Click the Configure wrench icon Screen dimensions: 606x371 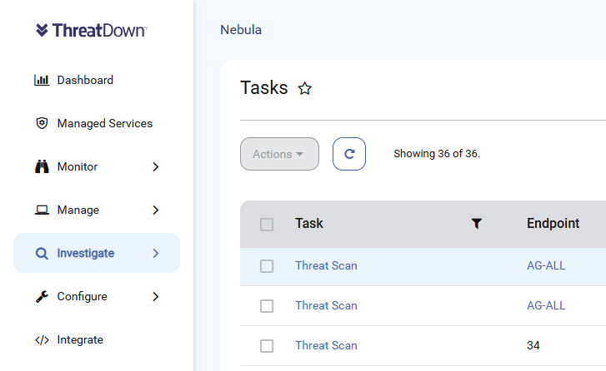pyautogui.click(x=42, y=297)
